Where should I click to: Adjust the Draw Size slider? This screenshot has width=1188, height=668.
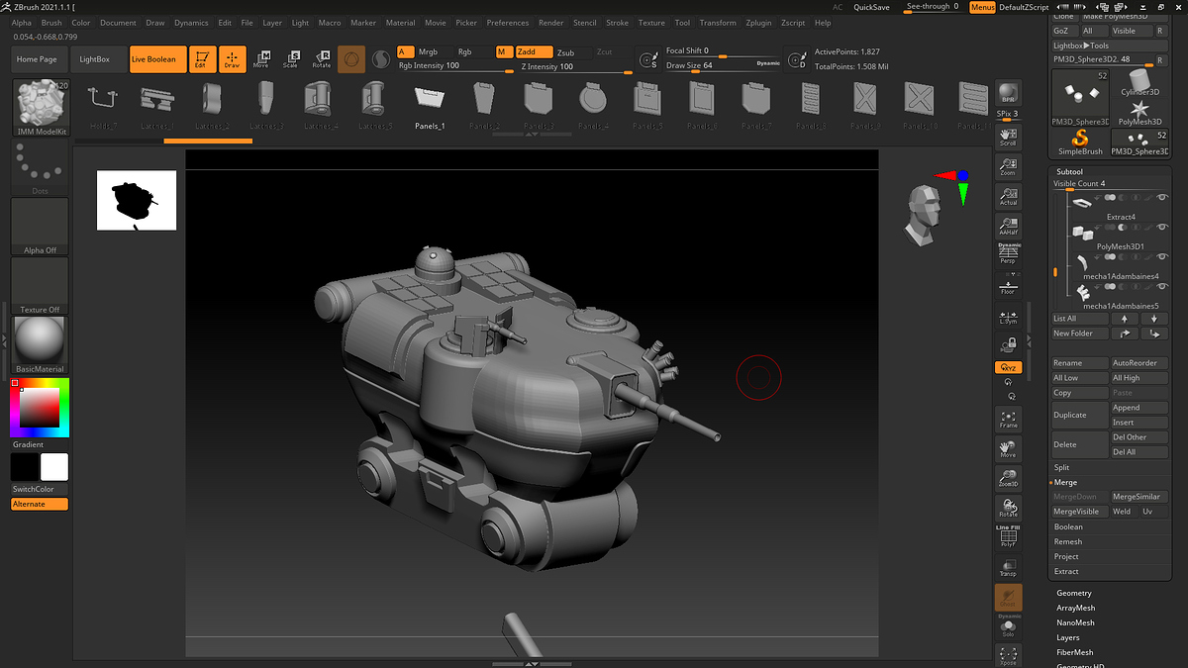tap(723, 66)
